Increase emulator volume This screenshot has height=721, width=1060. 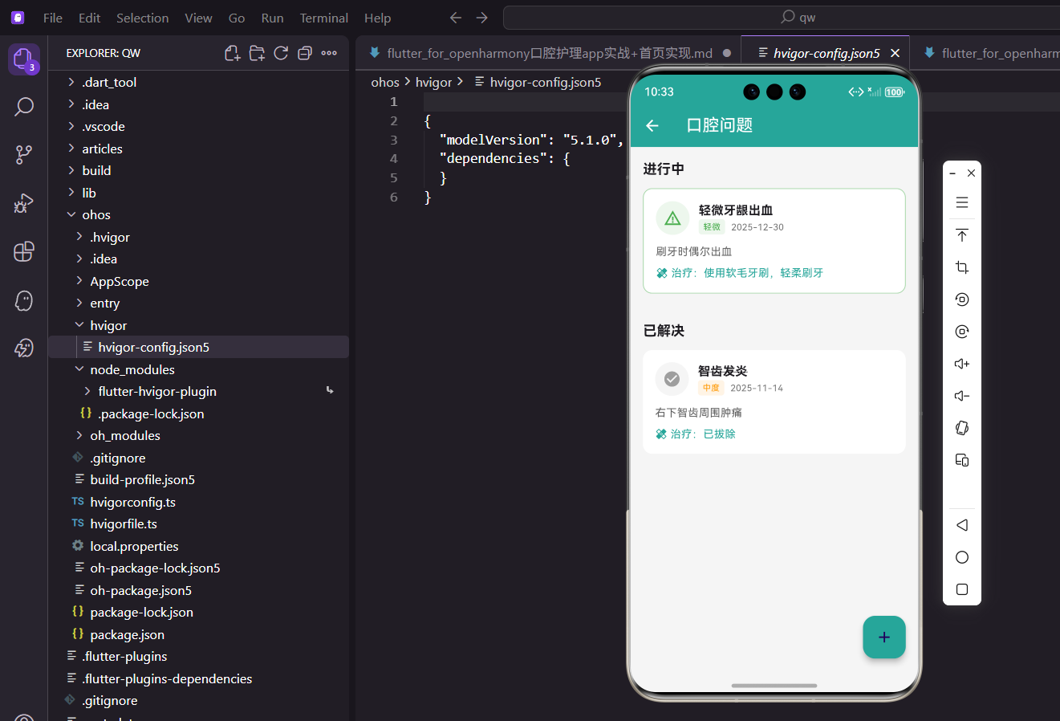(x=962, y=364)
